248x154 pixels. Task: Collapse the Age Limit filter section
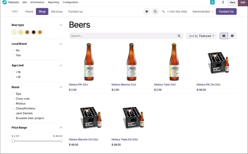61,66
